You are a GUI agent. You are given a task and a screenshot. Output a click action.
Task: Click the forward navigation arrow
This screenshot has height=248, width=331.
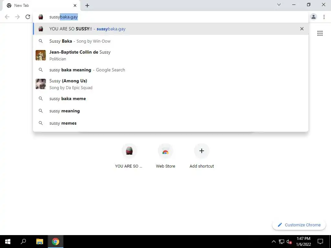point(17,17)
